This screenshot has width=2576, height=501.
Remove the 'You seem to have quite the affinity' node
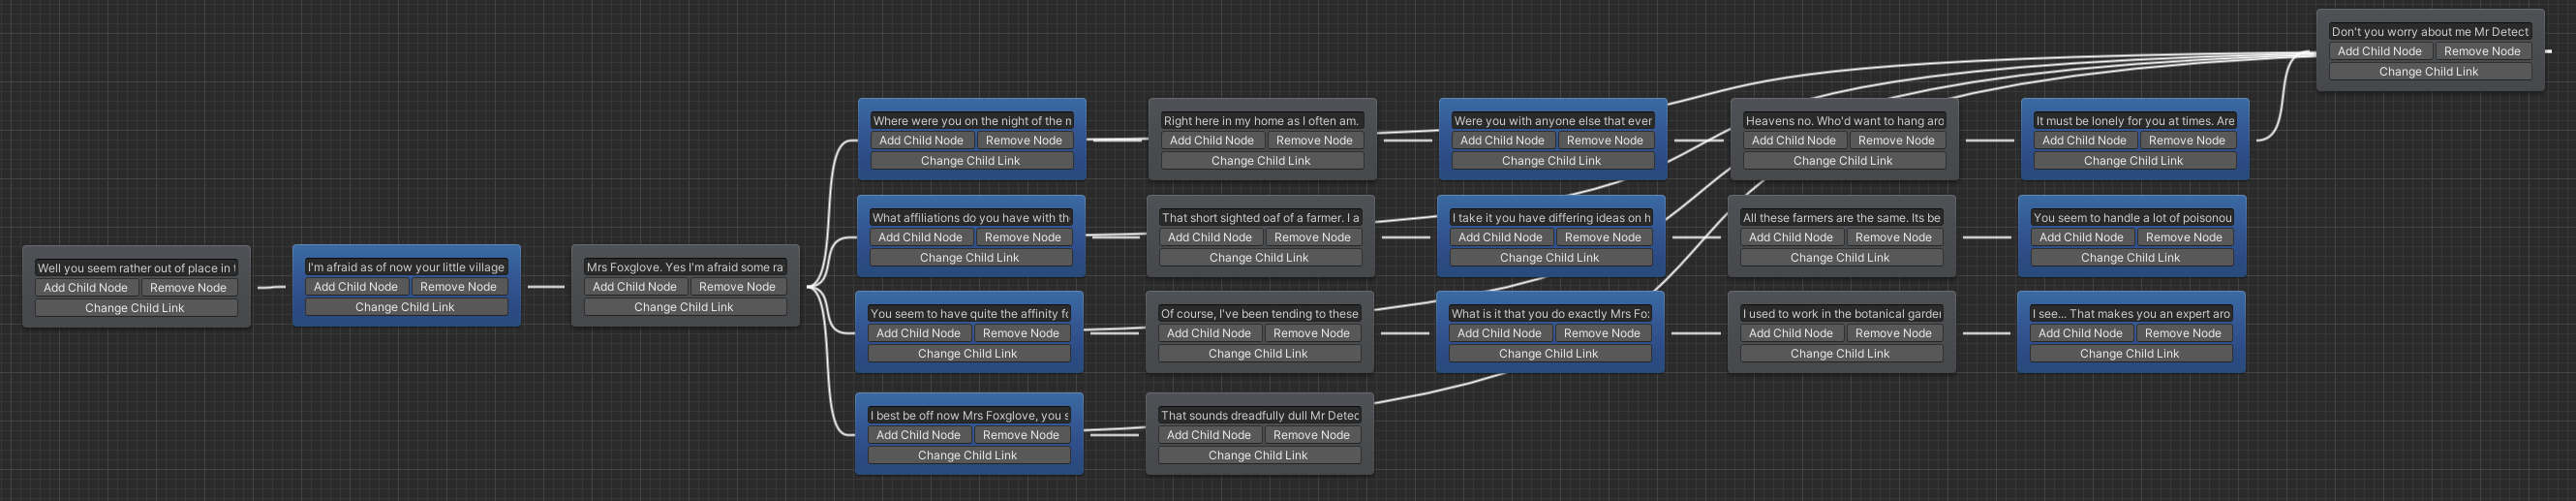1020,334
